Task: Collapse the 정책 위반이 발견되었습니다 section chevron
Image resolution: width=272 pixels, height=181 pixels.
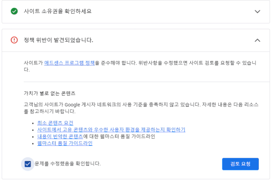Action: tap(257, 40)
